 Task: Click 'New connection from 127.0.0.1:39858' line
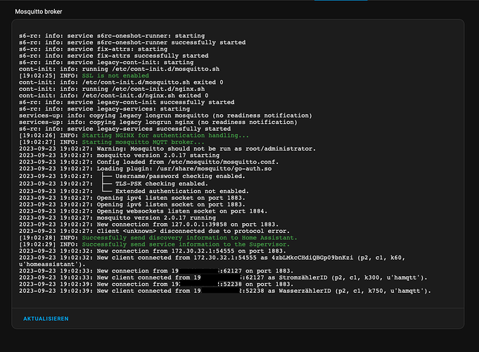point(149,224)
